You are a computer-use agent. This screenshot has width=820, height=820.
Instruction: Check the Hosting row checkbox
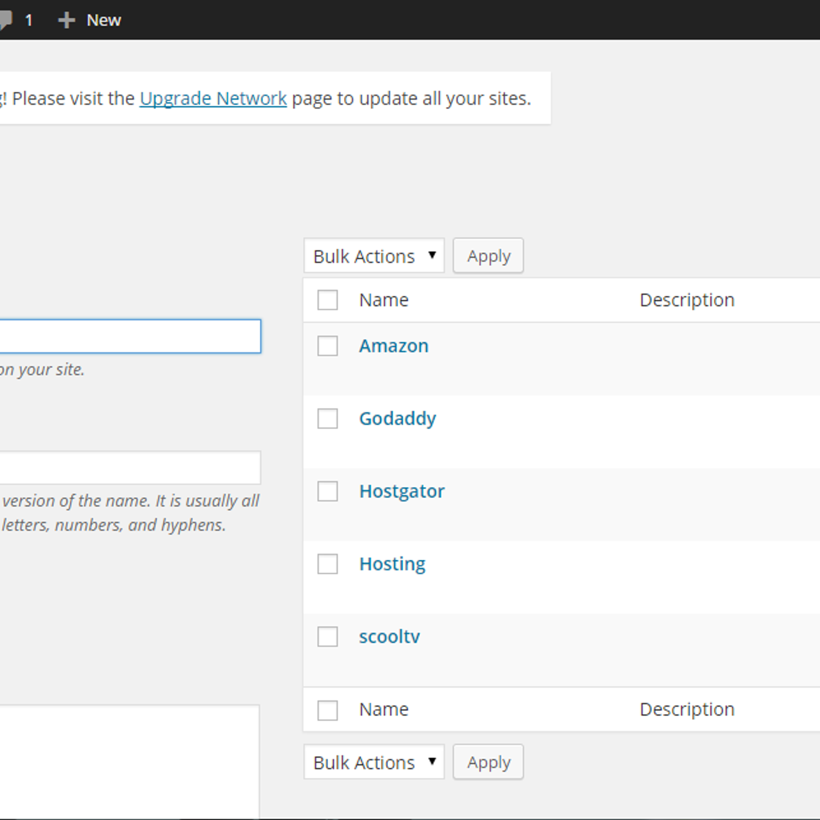click(327, 564)
